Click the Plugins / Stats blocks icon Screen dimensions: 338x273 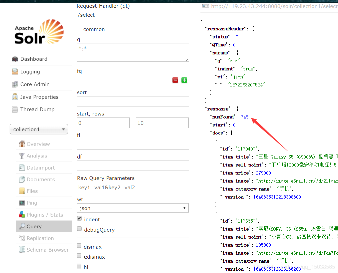coord(22,215)
